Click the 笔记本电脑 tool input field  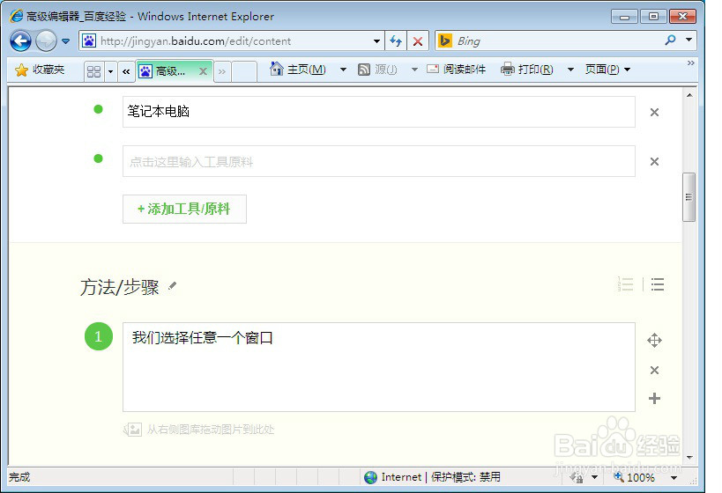379,112
